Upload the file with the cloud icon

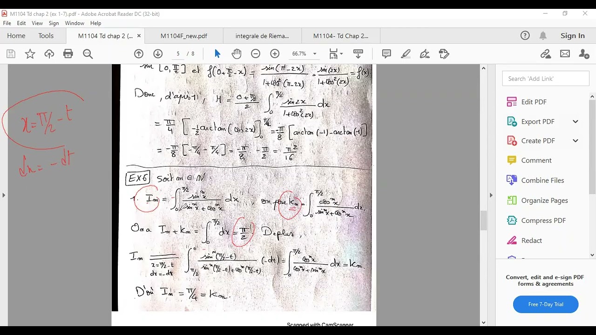[49, 54]
